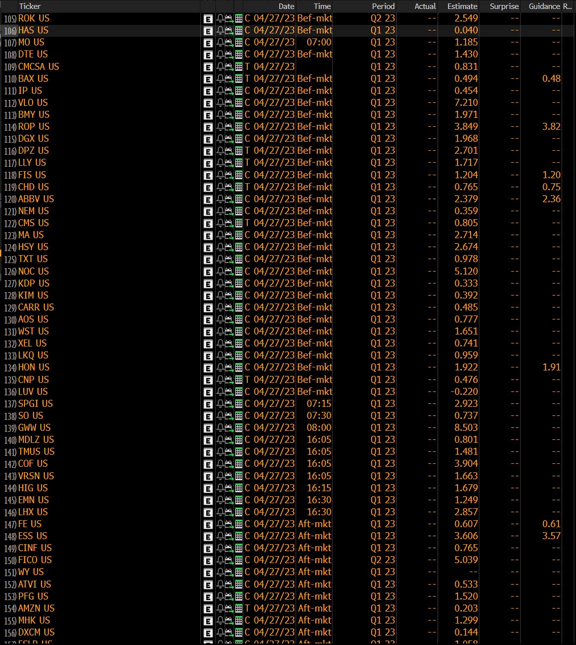The height and width of the screenshot is (645, 576).
Task: Select the WY US ticker
Action: click(x=31, y=572)
